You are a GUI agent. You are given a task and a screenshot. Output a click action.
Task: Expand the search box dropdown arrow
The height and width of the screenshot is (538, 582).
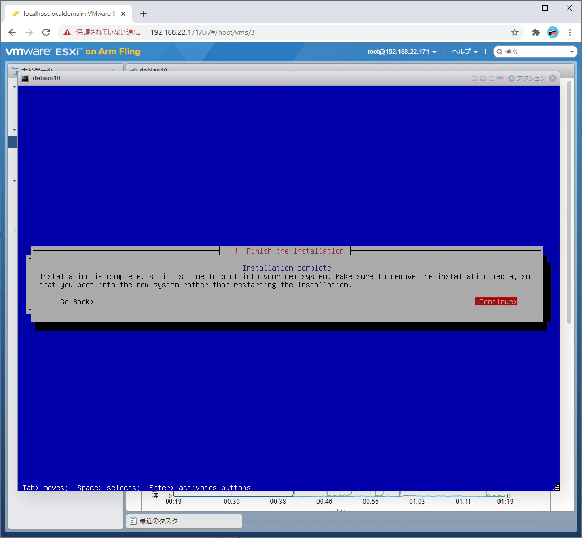tap(571, 52)
